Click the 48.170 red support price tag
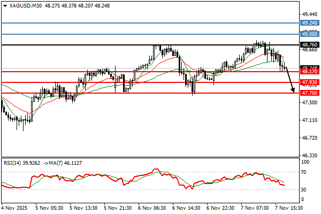Image resolution: width=321 pixels, height=214 pixels. point(310,71)
